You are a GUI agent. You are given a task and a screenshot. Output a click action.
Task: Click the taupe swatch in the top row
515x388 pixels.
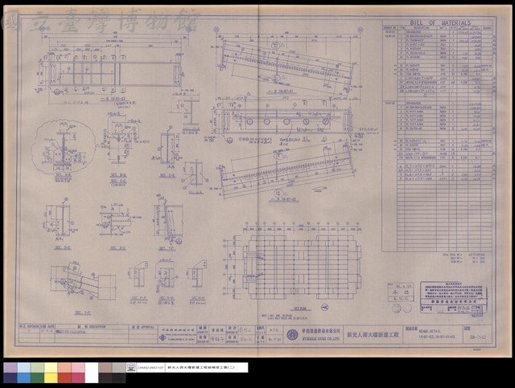(x=105, y=367)
